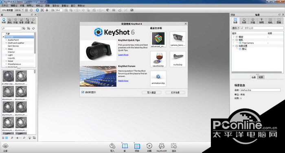
Task: Click the Open Scene button
Action: tap(175, 92)
